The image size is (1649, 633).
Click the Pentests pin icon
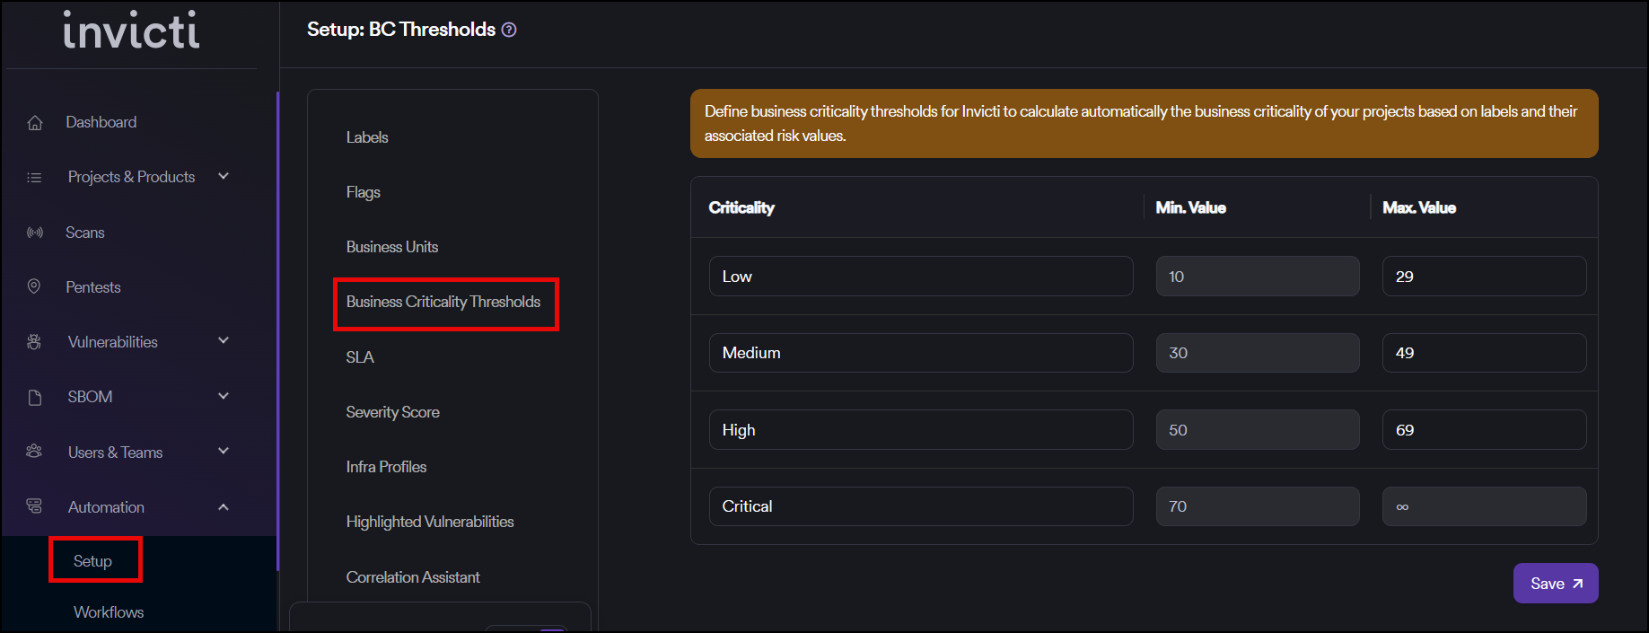coord(34,287)
